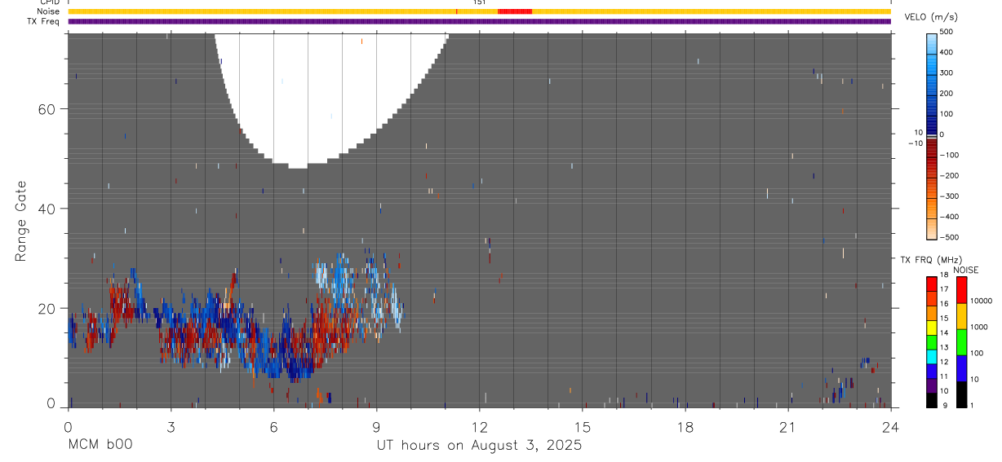Click the 9 label in TX FRQ legend
The height and width of the screenshot is (462, 1002).
[945, 405]
